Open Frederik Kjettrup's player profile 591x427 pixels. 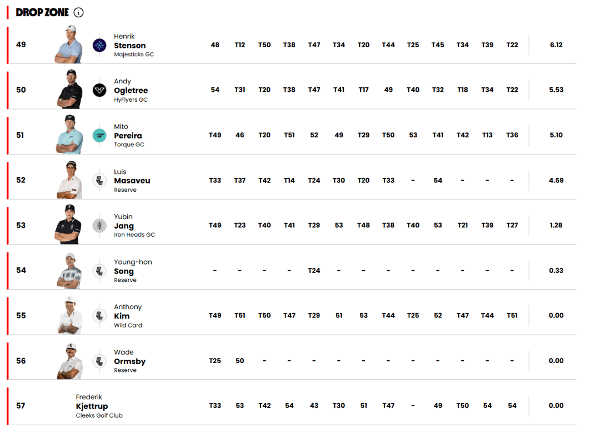coord(92,406)
